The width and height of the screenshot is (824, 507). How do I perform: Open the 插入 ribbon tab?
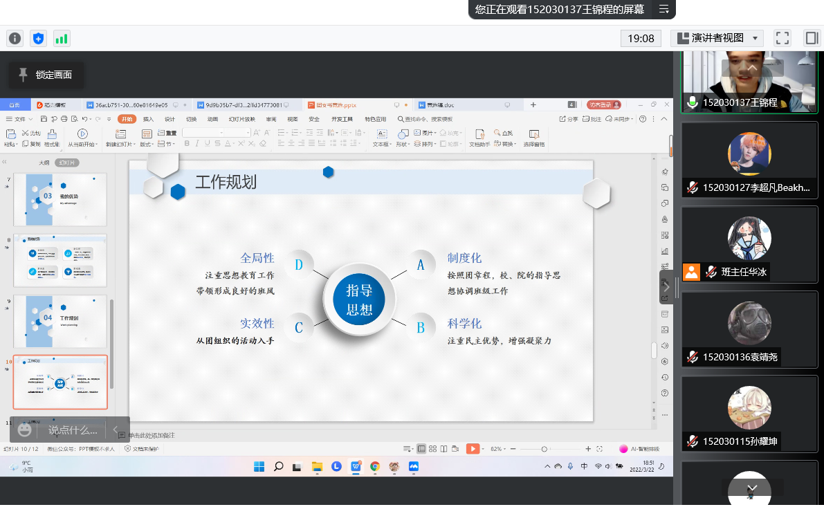click(x=148, y=119)
